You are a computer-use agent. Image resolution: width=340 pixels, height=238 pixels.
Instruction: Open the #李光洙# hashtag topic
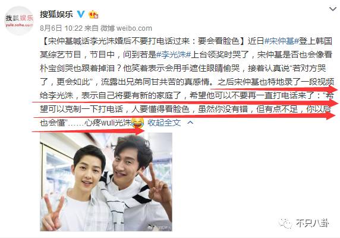tap(174, 54)
